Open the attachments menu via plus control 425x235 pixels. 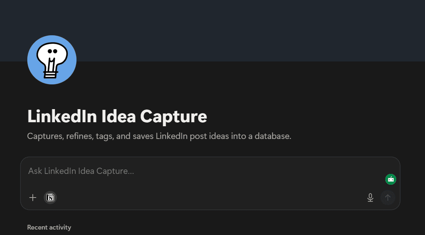[x=33, y=198]
